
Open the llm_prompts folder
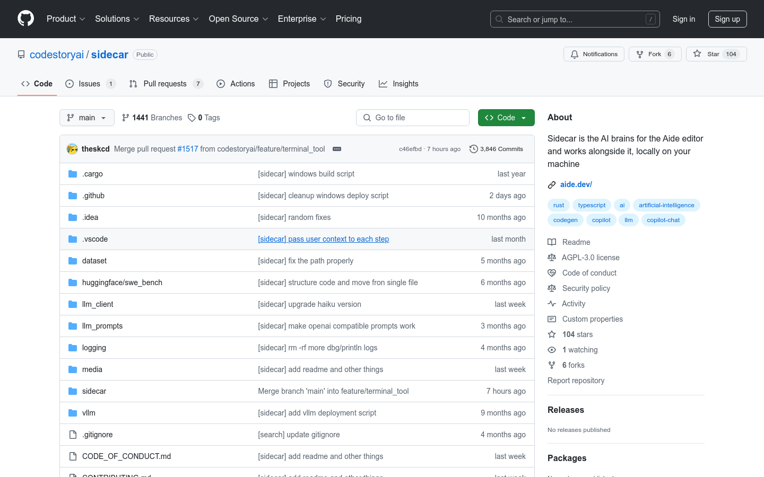(102, 326)
